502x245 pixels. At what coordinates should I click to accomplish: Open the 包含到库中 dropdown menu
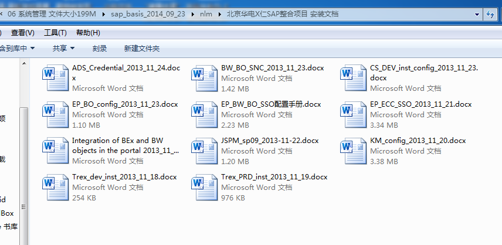(17, 48)
